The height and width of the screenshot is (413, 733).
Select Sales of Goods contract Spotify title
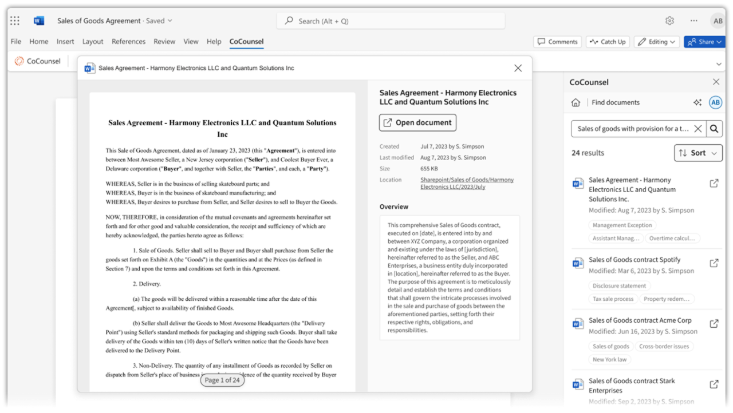[x=635, y=260]
